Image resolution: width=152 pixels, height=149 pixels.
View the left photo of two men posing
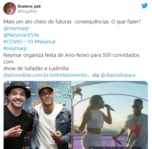pyautogui.click(x=37, y=115)
